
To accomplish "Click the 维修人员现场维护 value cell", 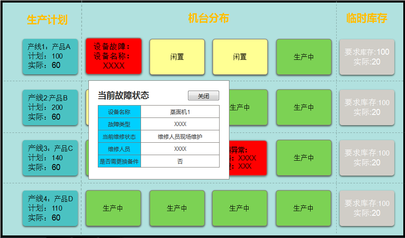I will [180, 136].
